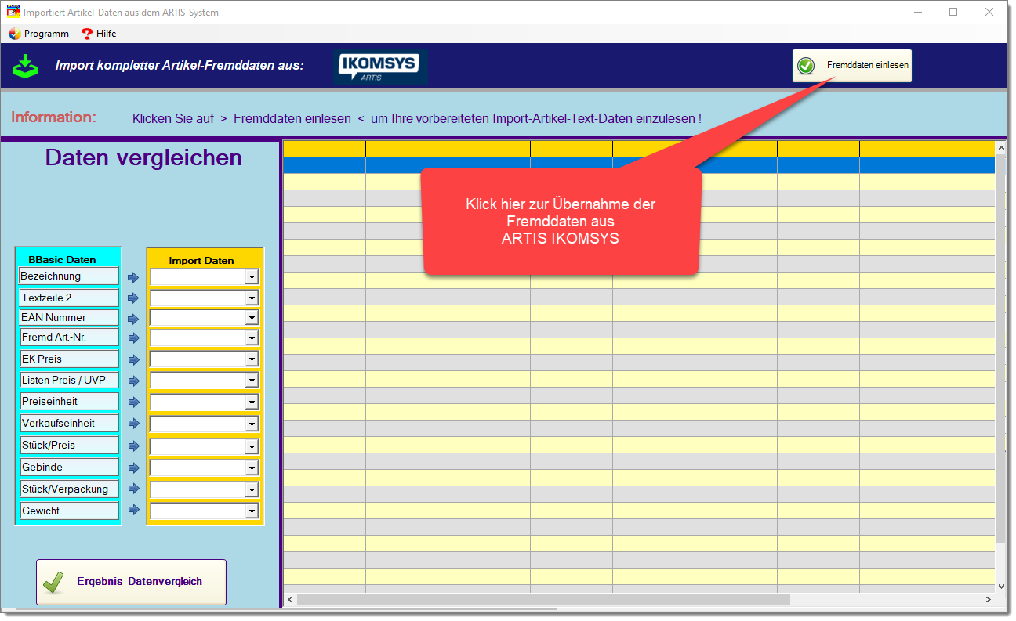Click the blue arrow next to Listen Preis / UVP
This screenshot has width=1016, height=621.
(x=132, y=381)
